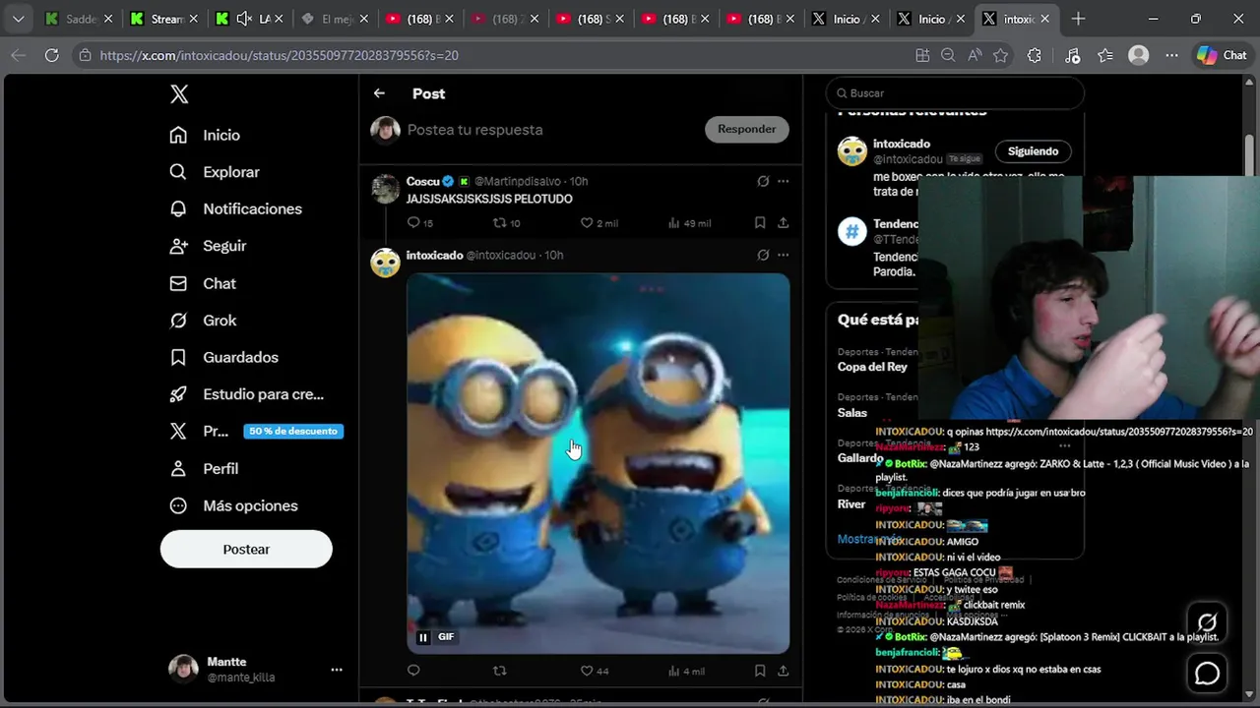
Task: Click the Responder button
Action: [746, 129]
